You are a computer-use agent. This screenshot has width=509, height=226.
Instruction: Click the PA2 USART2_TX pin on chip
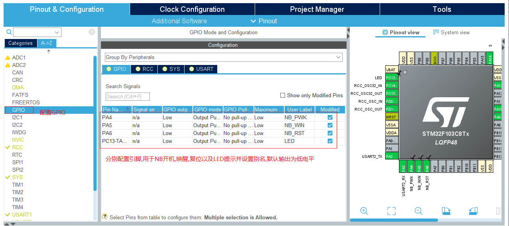pyautogui.click(x=391, y=156)
